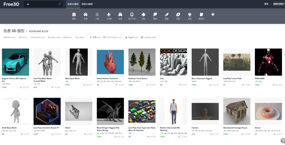
Task: Click the search input field
Action: click(x=41, y=4)
